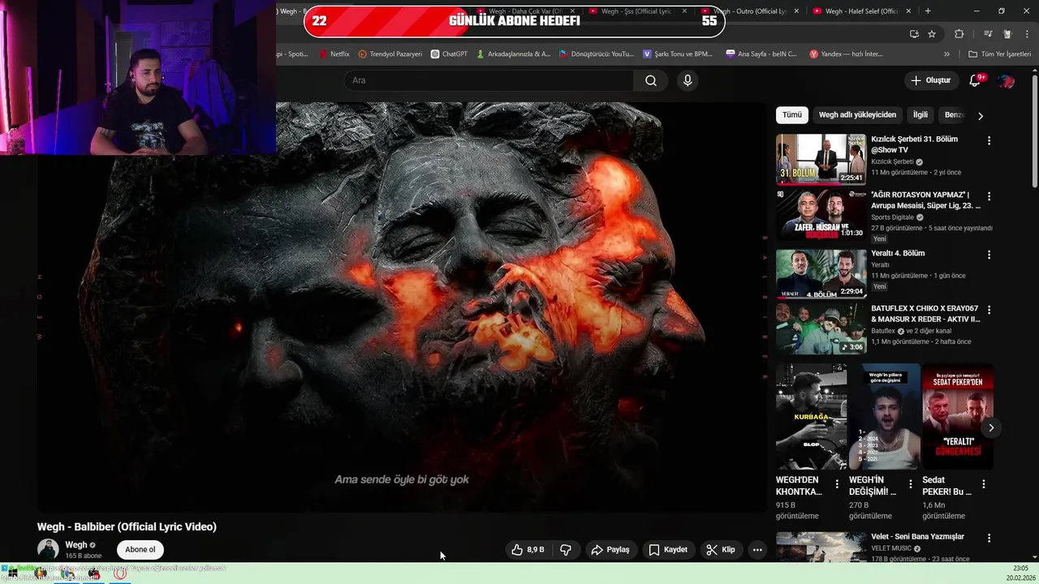
Task: Open Kızılcık Şerbeti channel name link
Action: point(892,161)
